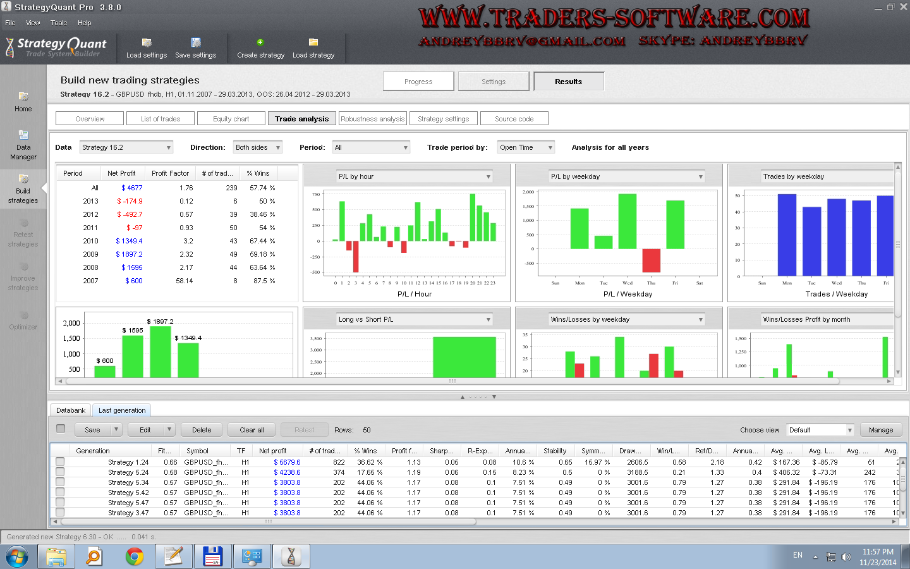This screenshot has width=910, height=569.
Task: Switch to the Equity chart tab
Action: pyautogui.click(x=231, y=119)
